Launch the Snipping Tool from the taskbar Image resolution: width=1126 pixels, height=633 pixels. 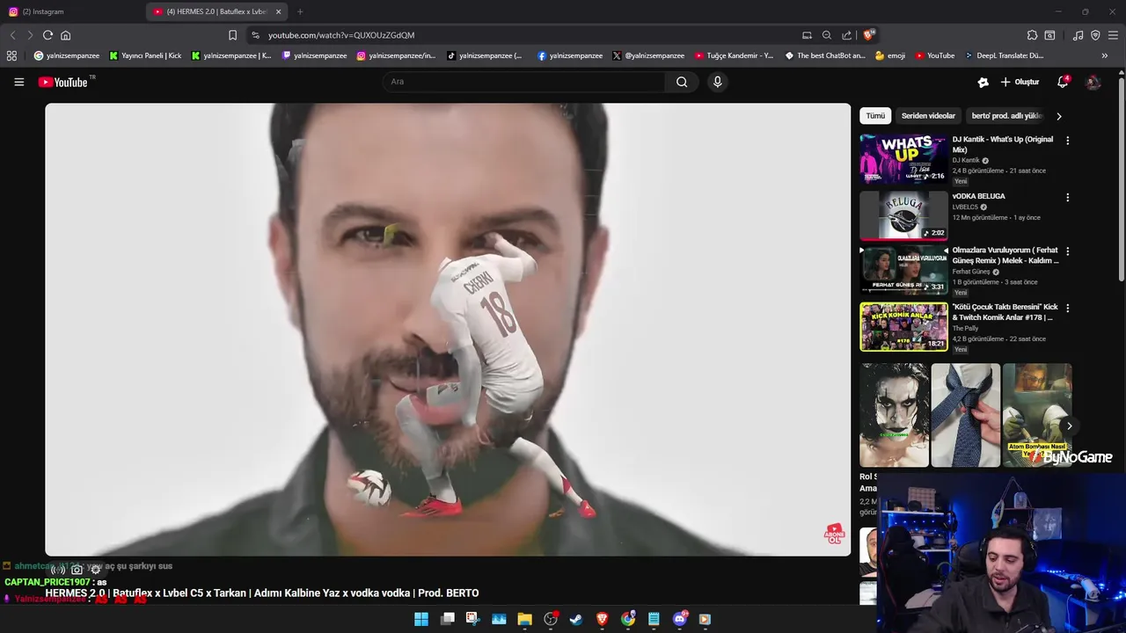(x=472, y=619)
